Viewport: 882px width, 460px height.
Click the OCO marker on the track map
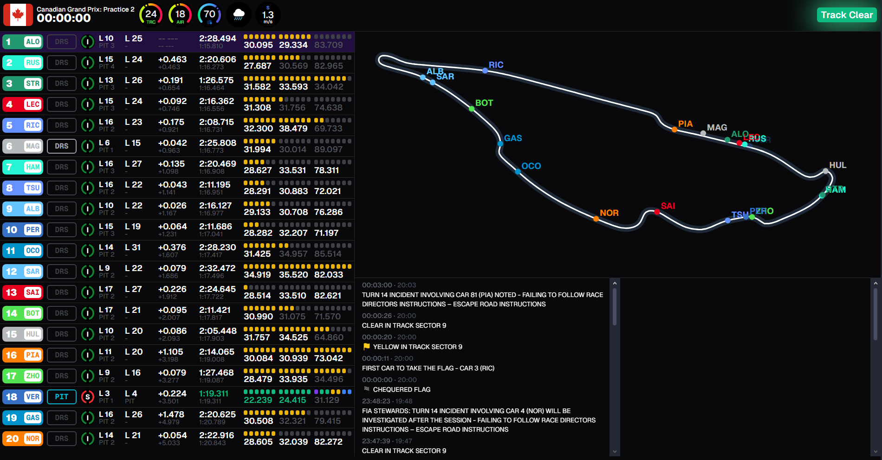point(518,172)
